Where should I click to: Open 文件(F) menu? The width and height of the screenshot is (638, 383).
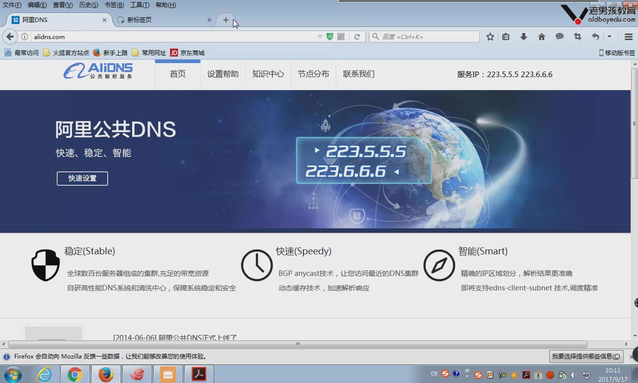point(12,5)
